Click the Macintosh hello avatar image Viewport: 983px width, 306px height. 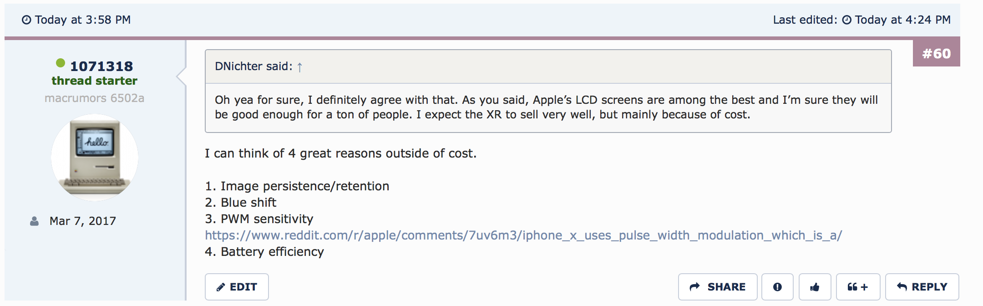click(95, 158)
